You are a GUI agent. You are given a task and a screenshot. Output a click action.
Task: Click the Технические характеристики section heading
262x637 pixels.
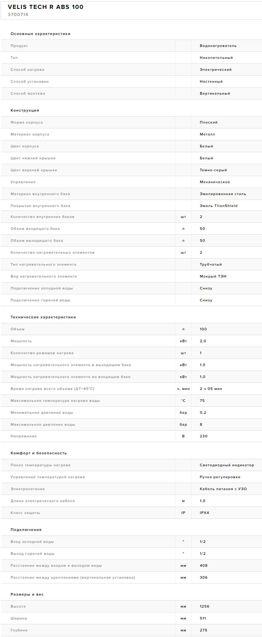coord(43,317)
